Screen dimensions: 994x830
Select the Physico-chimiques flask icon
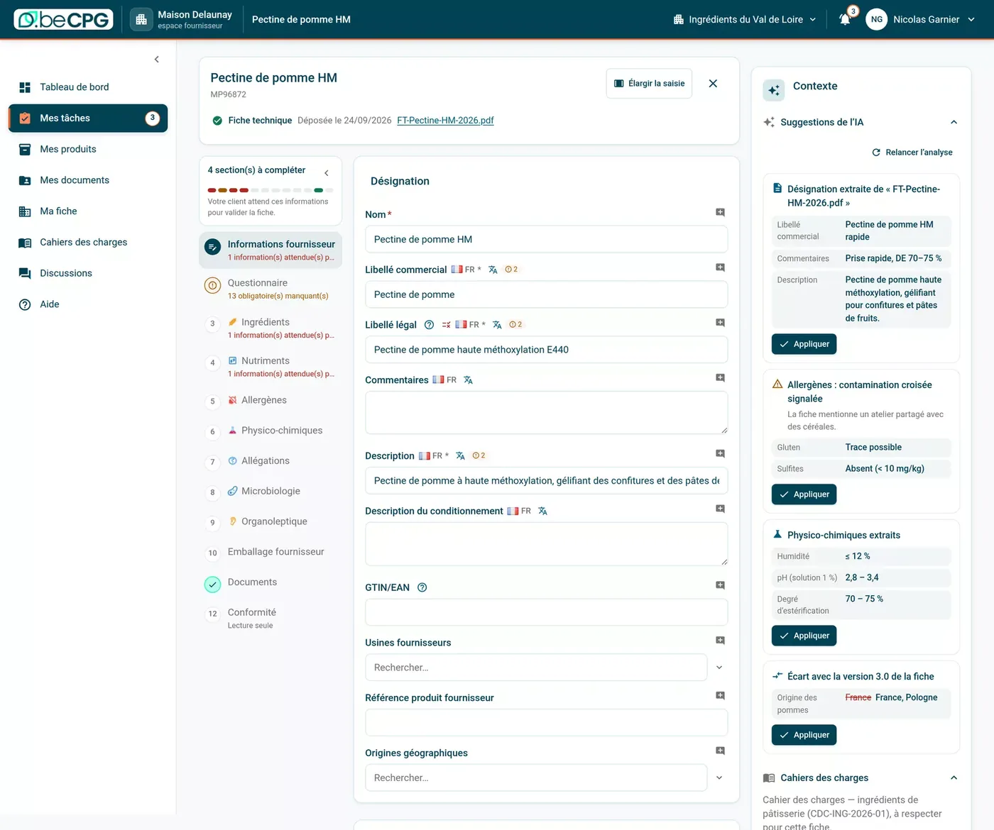tap(232, 431)
